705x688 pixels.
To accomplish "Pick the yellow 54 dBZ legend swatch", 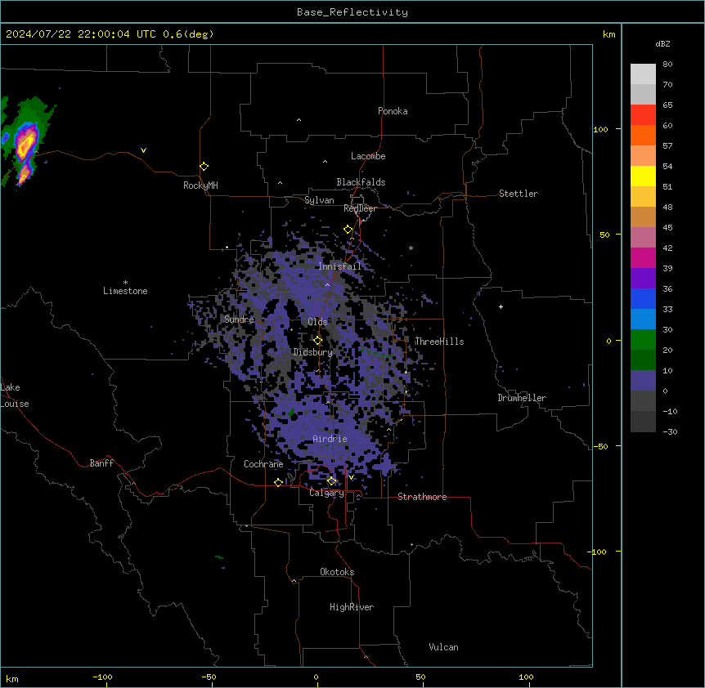I will click(x=643, y=176).
